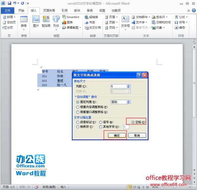Image resolution: width=197 pixels, height=190 pixels.
Task: Insert a Page Break (分页)
Action: pos(8,28)
